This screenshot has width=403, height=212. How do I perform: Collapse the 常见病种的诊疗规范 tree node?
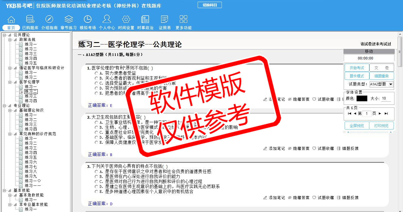point(10,134)
